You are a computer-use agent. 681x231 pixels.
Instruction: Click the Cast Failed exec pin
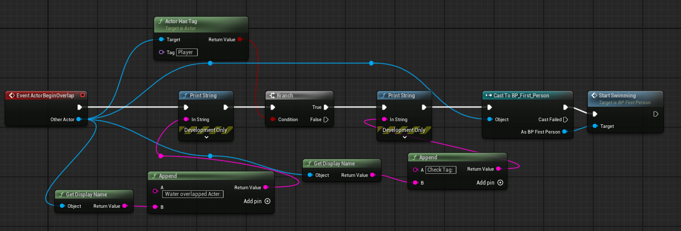(566, 119)
